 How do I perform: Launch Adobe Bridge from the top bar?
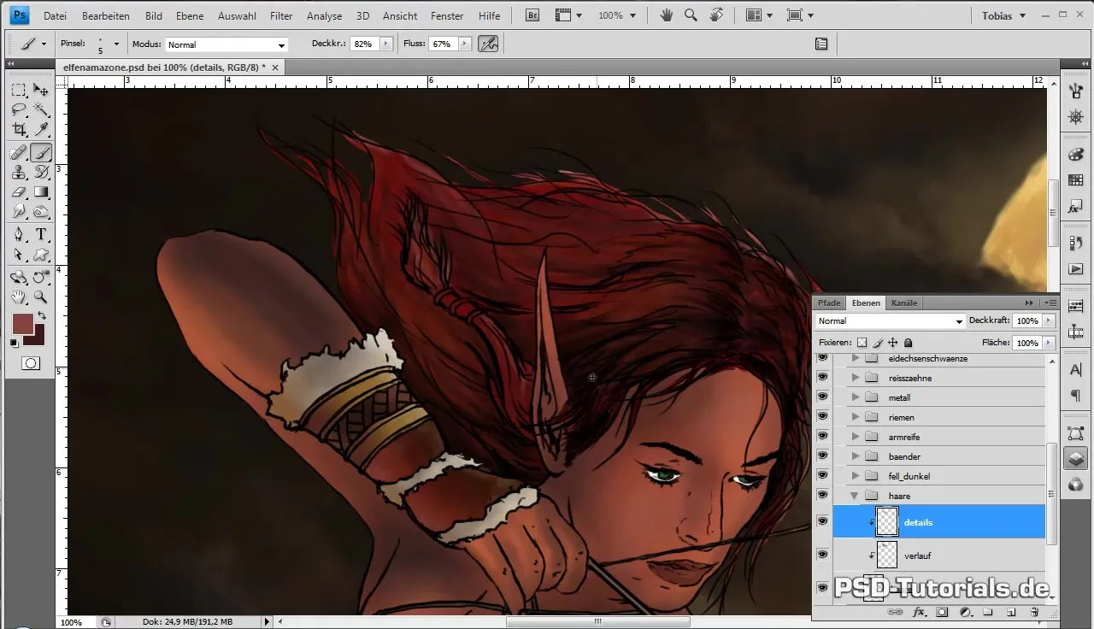(x=532, y=15)
